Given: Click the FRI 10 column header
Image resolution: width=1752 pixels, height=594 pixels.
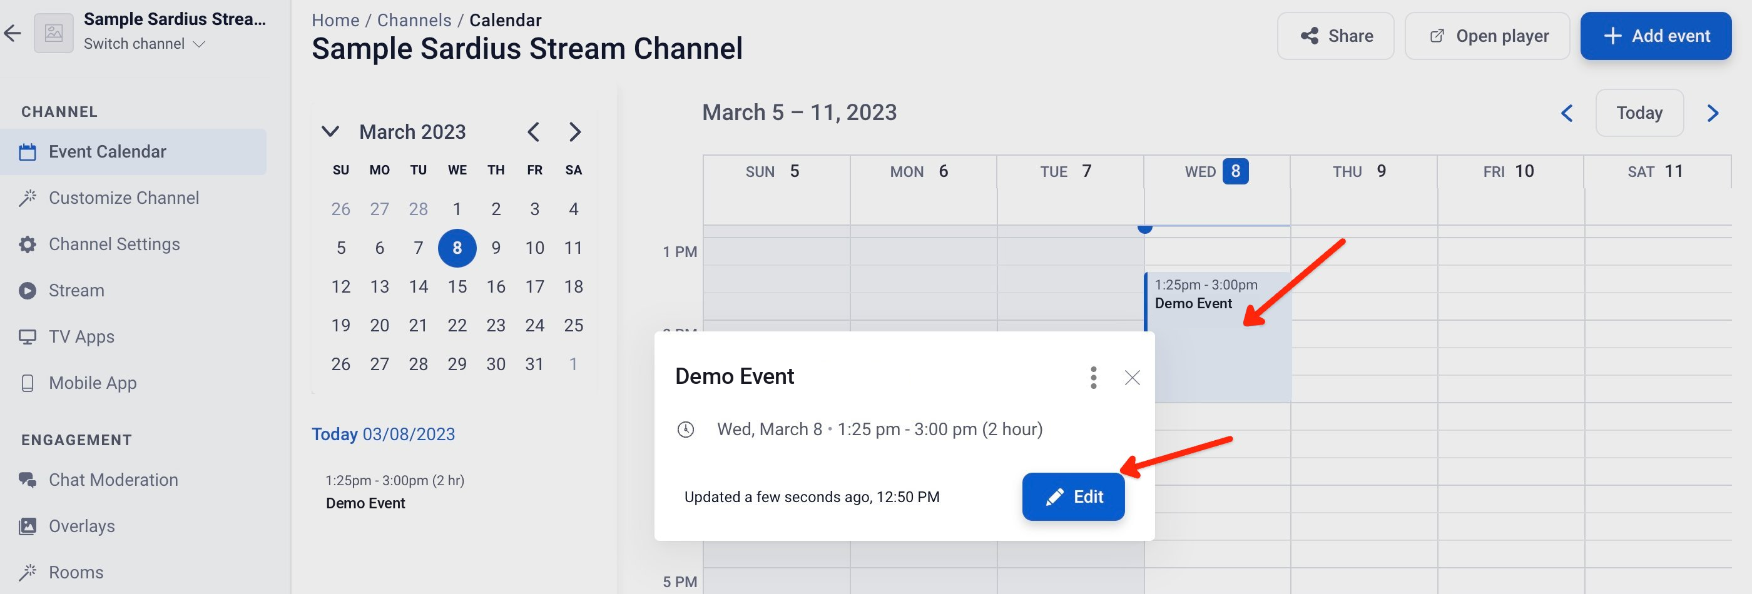Looking at the screenshot, I should [x=1510, y=171].
